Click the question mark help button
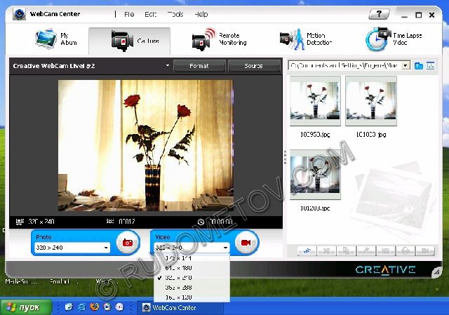449x315 pixels. click(x=379, y=14)
